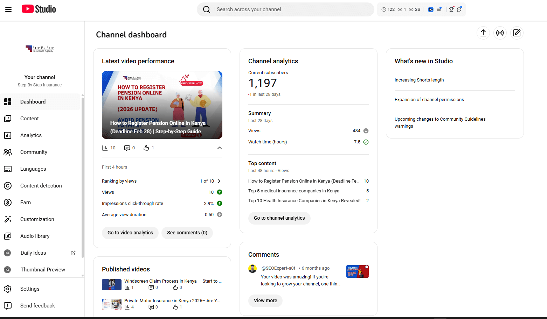Click See comments (0) button
The image size is (547, 319).
187,233
